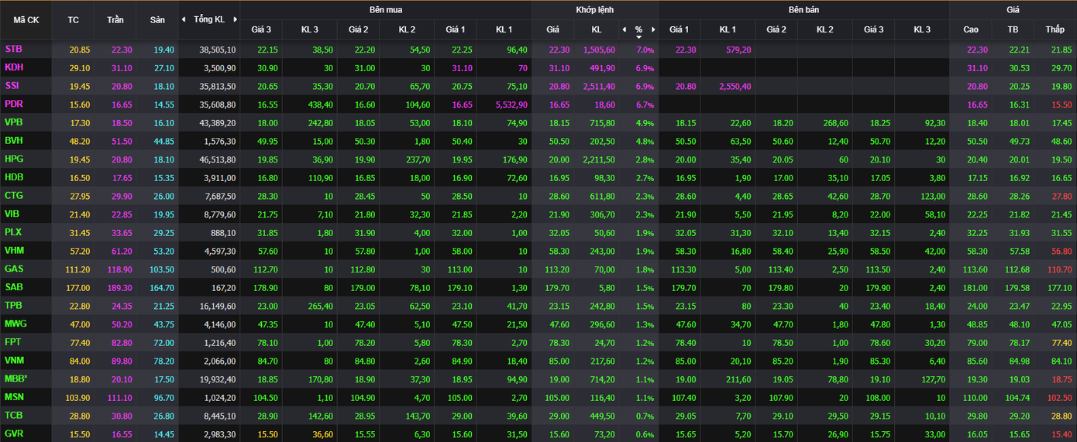This screenshot has width=1077, height=442.
Task: Open the KDH stock symbol
Action: tap(14, 67)
